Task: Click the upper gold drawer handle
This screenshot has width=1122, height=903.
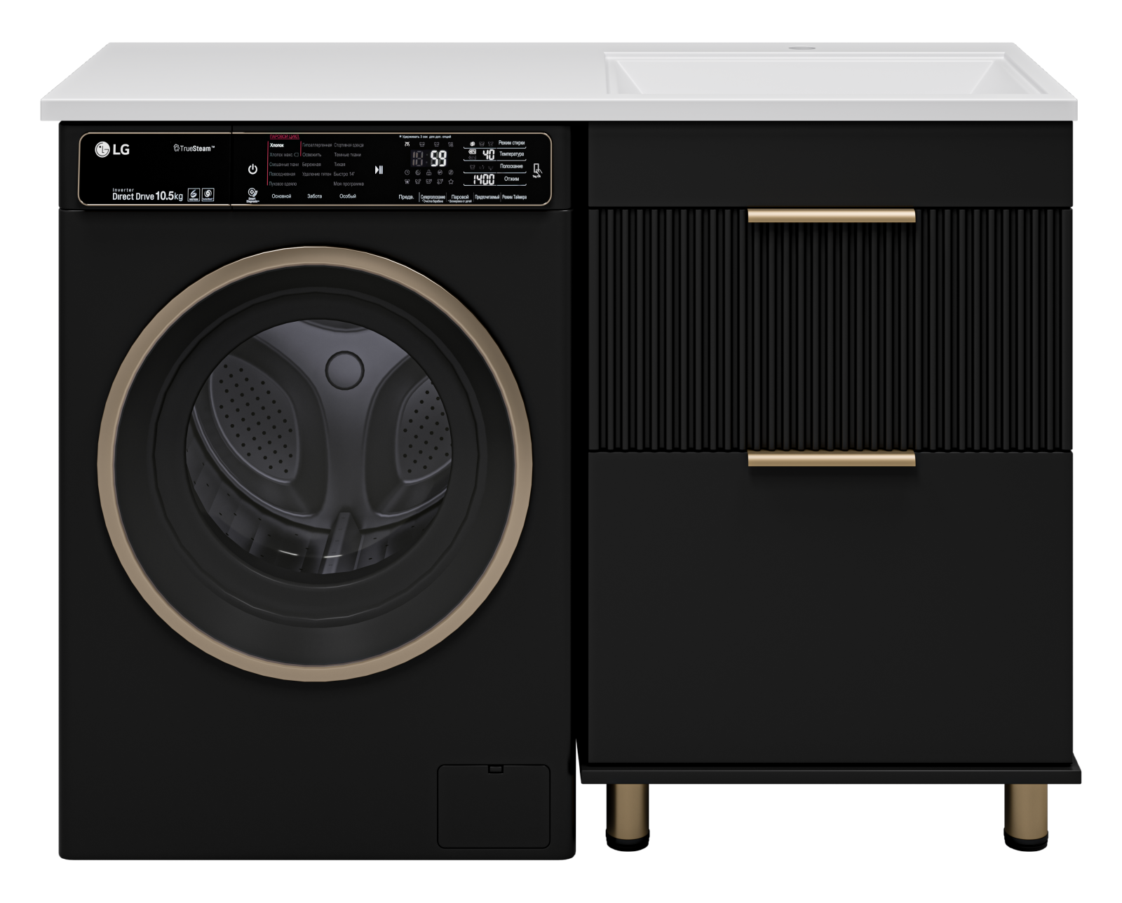Action: (x=831, y=216)
